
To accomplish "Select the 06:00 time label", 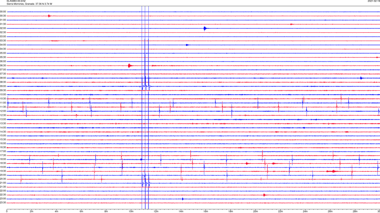I will (3, 62).
